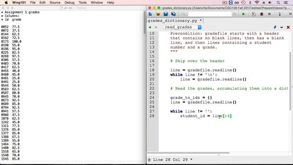Image resolution: width=293 pixels, height=165 pixels.
Task: Close the editor with red X
Action: (x=288, y=27)
